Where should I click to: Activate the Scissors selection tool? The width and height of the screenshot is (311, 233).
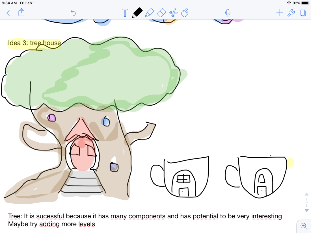pyautogui.click(x=173, y=13)
